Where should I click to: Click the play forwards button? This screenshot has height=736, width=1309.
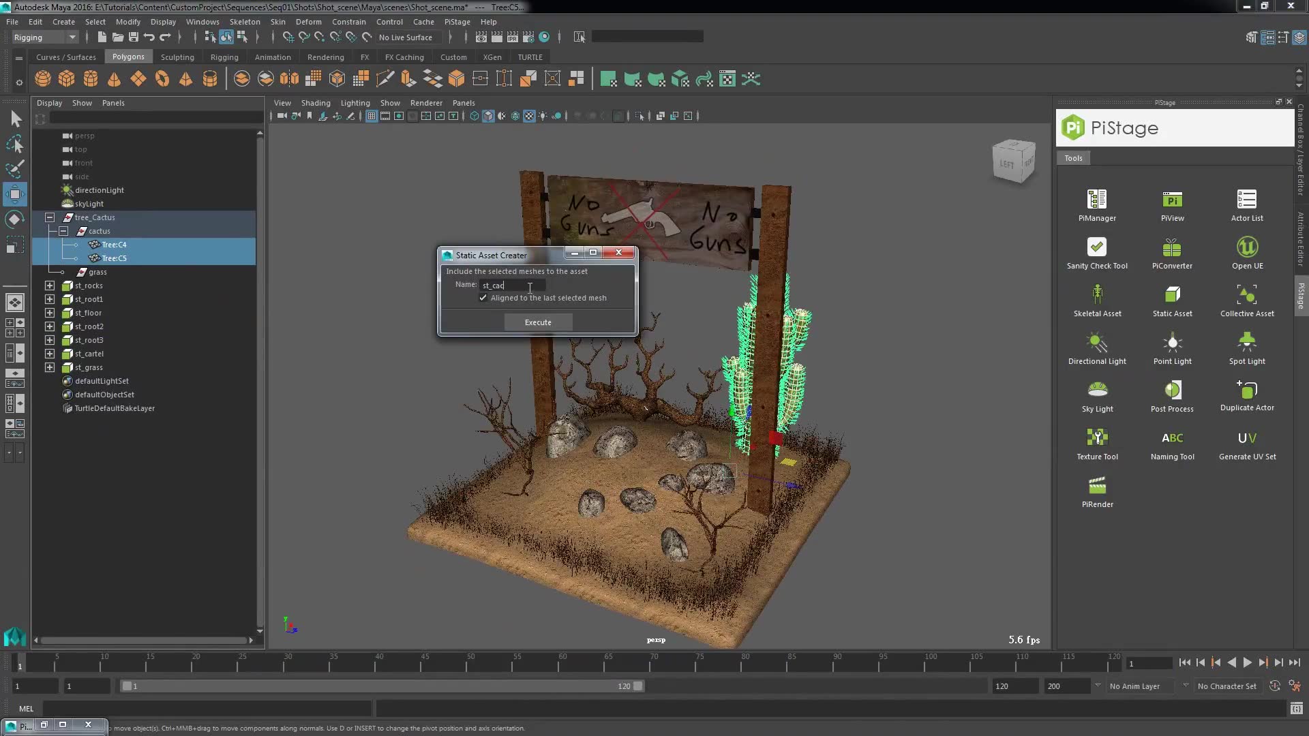pyautogui.click(x=1247, y=662)
